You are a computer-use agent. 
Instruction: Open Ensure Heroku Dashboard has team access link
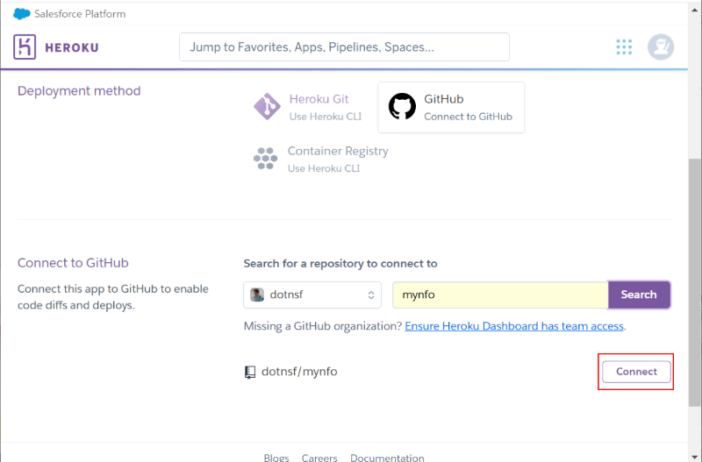click(x=514, y=326)
